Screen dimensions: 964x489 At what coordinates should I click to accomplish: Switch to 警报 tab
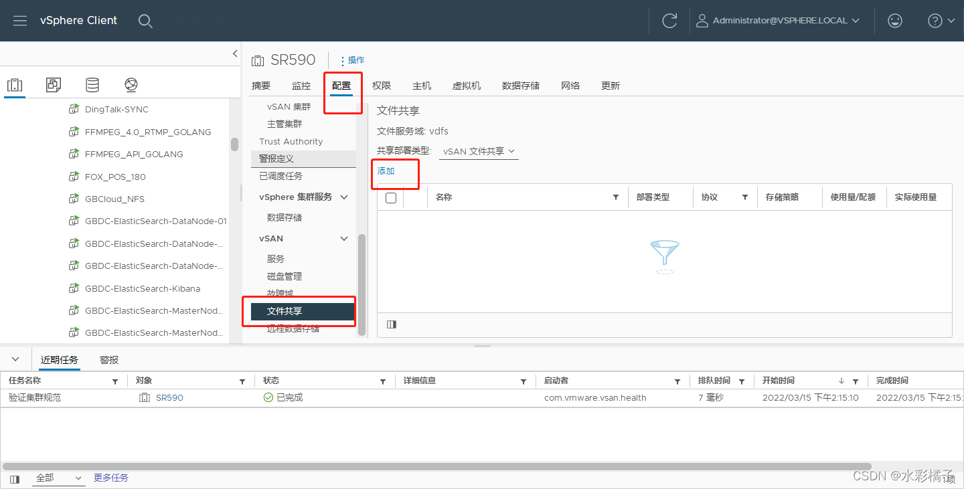coord(109,360)
